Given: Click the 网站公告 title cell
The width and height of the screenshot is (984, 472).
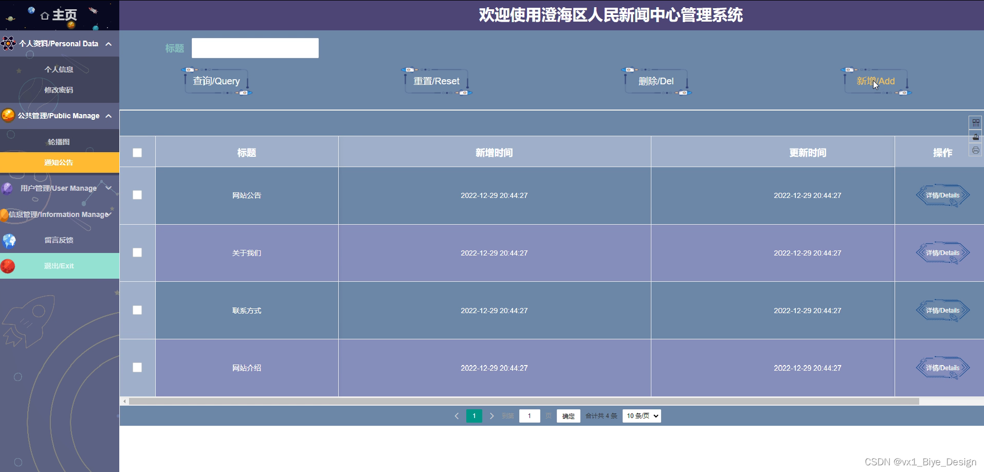Looking at the screenshot, I should (247, 195).
